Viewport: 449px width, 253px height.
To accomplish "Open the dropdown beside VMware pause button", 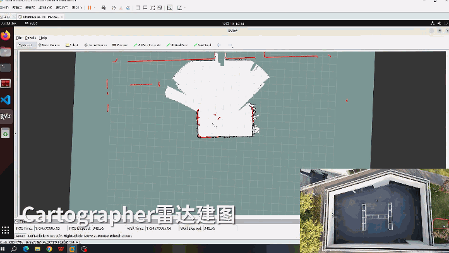I will (95, 8).
